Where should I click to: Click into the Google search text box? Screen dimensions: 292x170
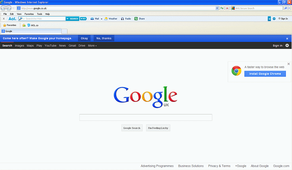[x=146, y=118]
